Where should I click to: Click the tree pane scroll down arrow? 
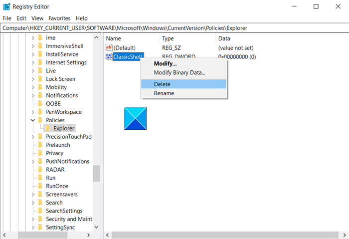[x=96, y=227]
